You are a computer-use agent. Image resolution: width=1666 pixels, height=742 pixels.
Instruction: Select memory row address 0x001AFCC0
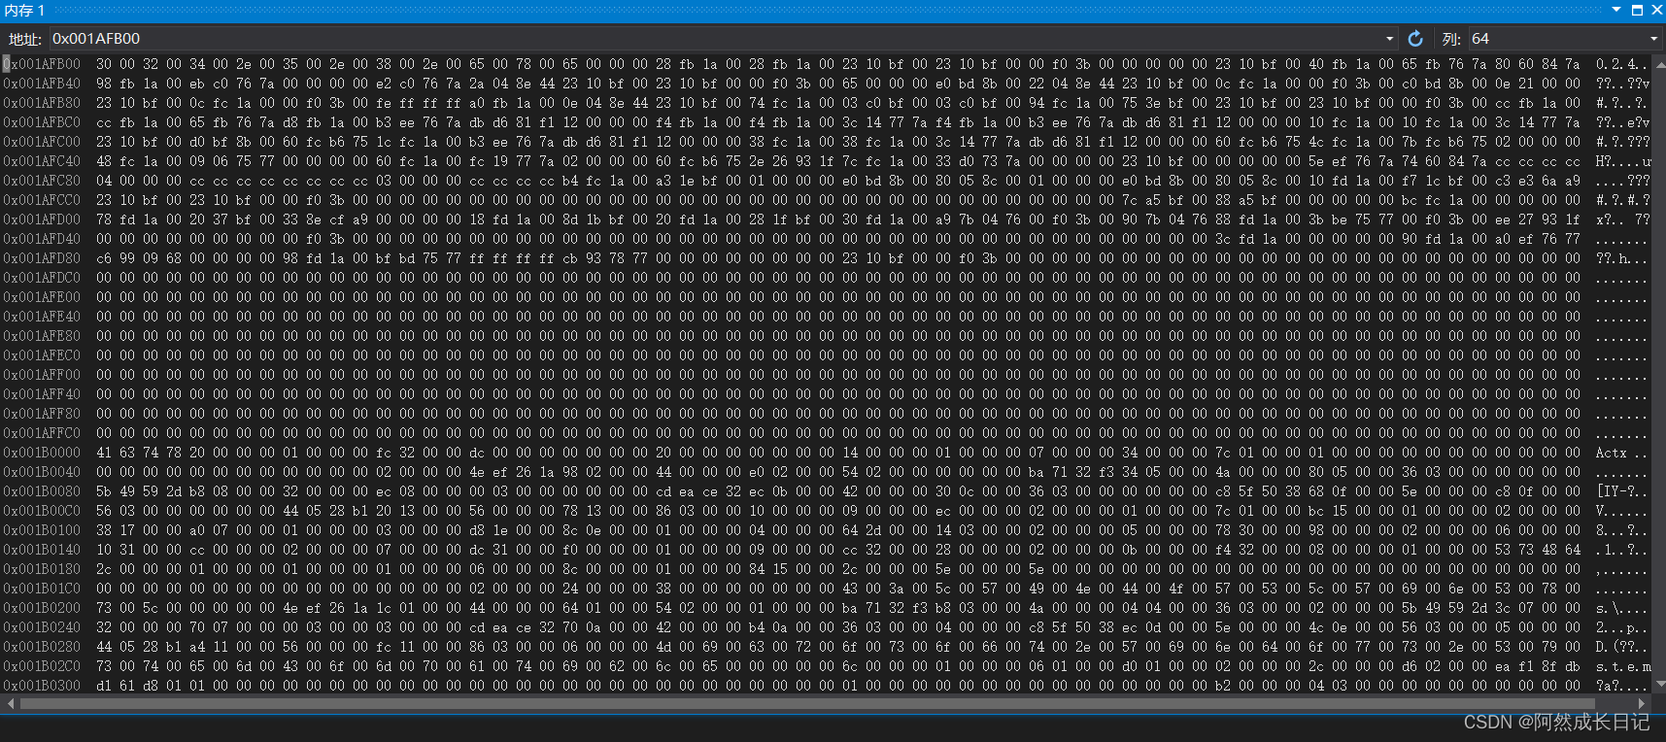tap(42, 200)
